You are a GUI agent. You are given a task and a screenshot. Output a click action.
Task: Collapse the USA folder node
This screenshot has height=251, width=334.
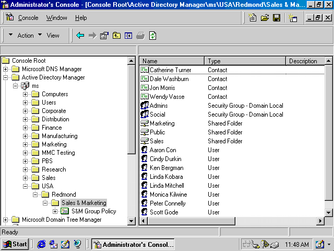[x=26, y=186]
